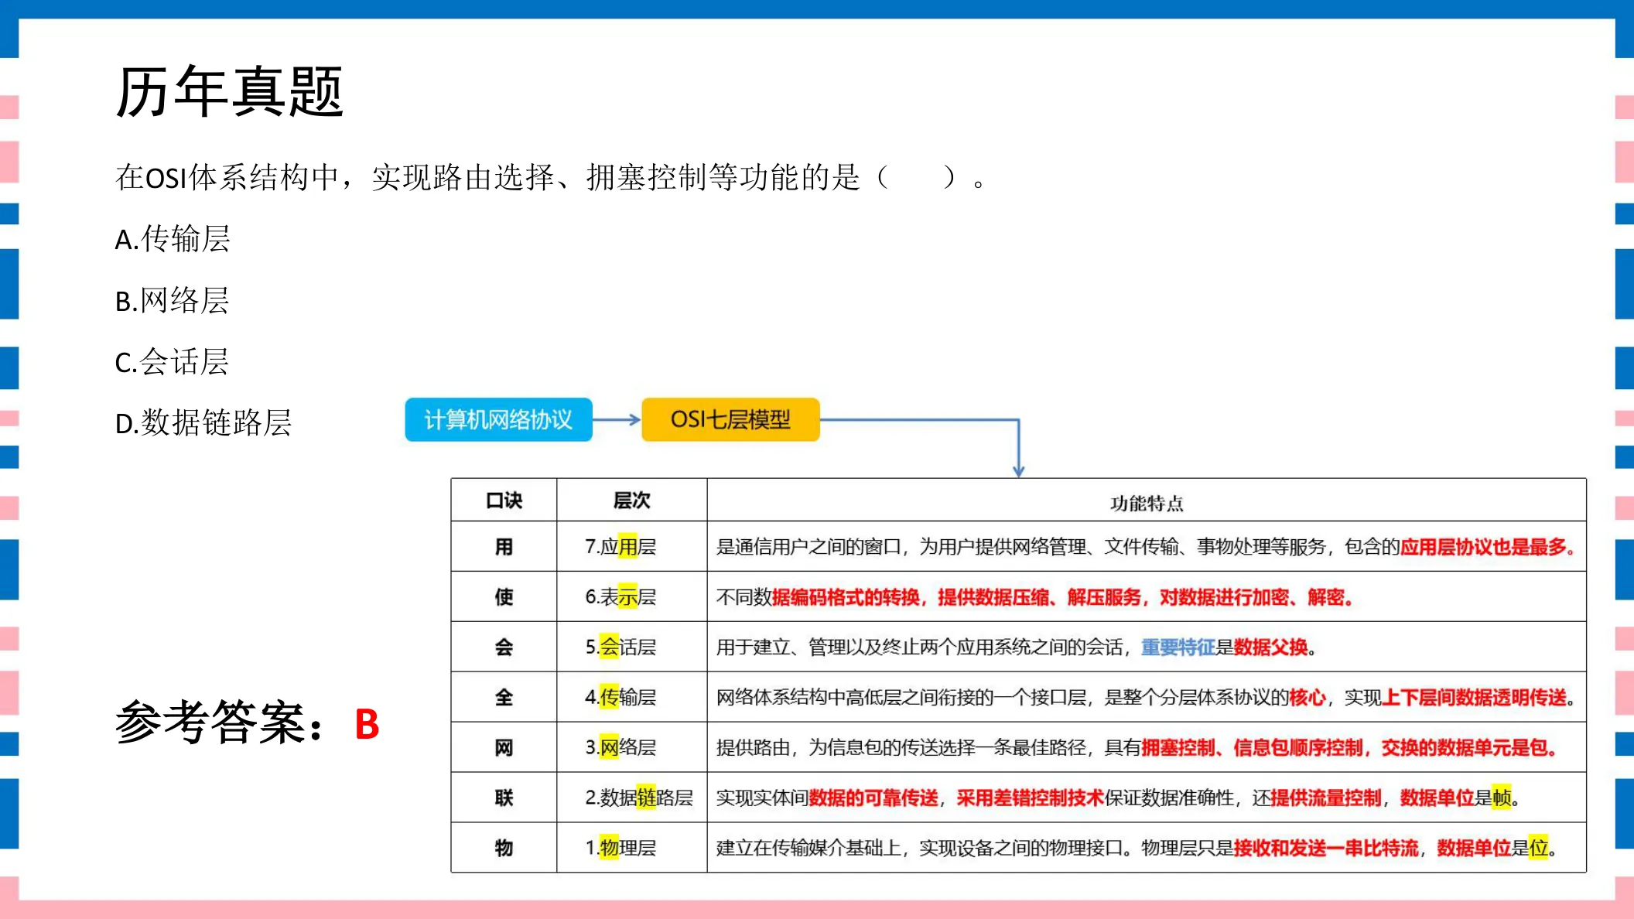Select the 4.传输层 cell
Screen dimensions: 1634x919
631,697
